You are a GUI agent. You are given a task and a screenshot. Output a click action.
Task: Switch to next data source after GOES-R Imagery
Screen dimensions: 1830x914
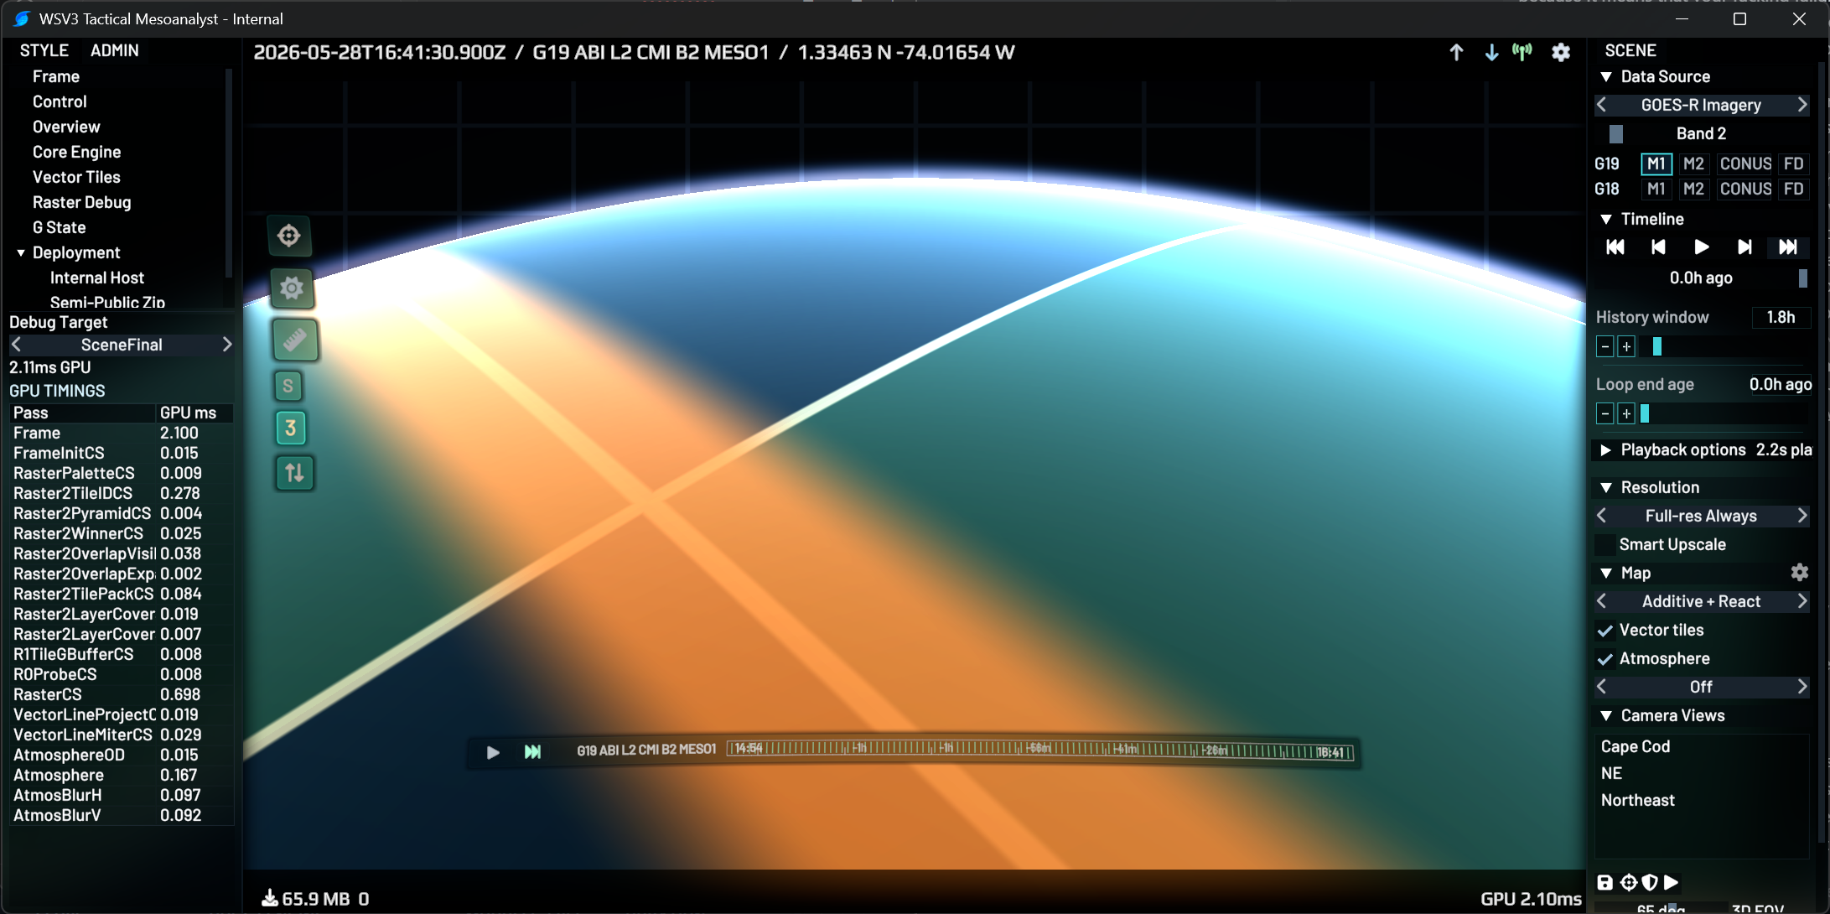[x=1801, y=105]
